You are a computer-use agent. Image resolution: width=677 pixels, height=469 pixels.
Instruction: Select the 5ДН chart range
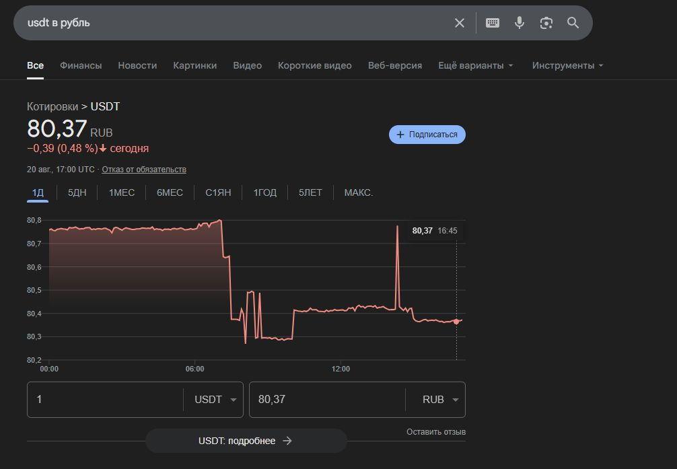pyautogui.click(x=77, y=192)
